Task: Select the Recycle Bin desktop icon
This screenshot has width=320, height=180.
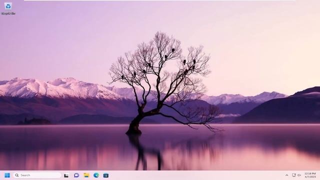Action: pyautogui.click(x=8, y=9)
